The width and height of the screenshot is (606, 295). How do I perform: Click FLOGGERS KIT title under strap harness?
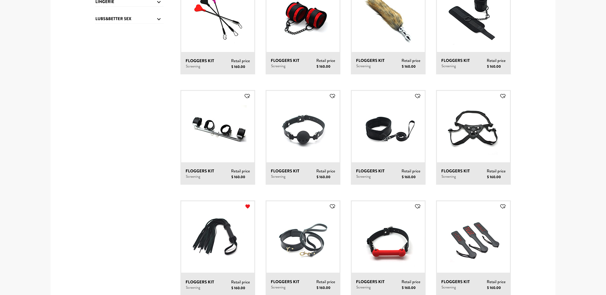455,171
